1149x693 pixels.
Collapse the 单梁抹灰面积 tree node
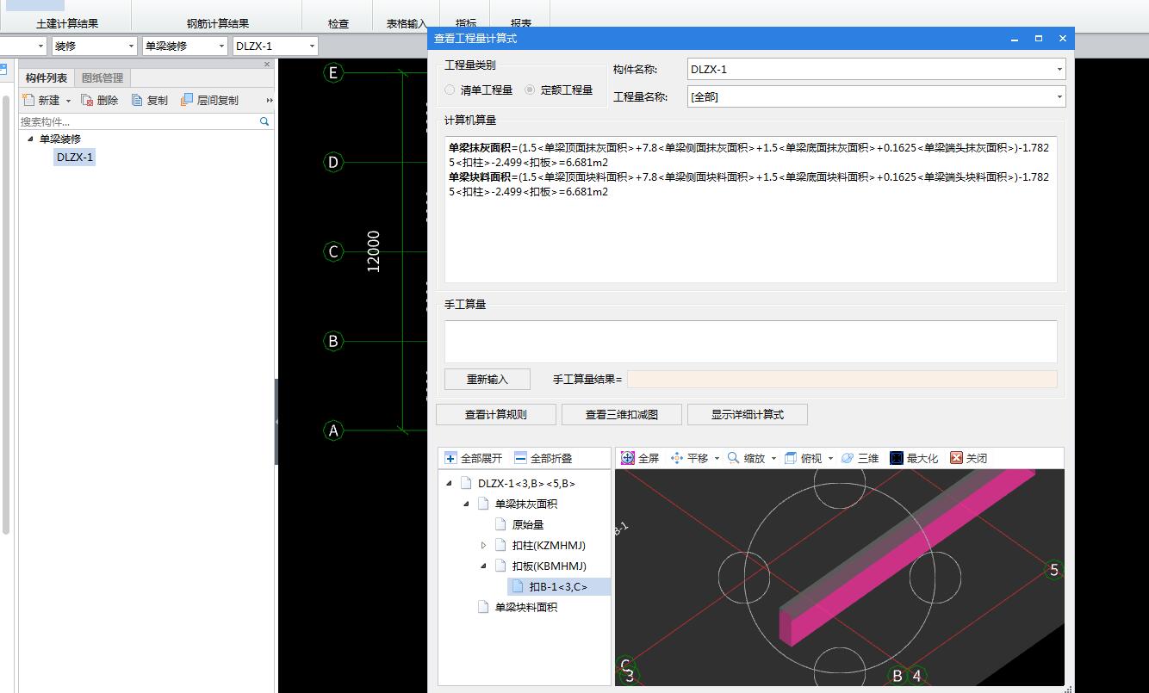[x=466, y=504]
